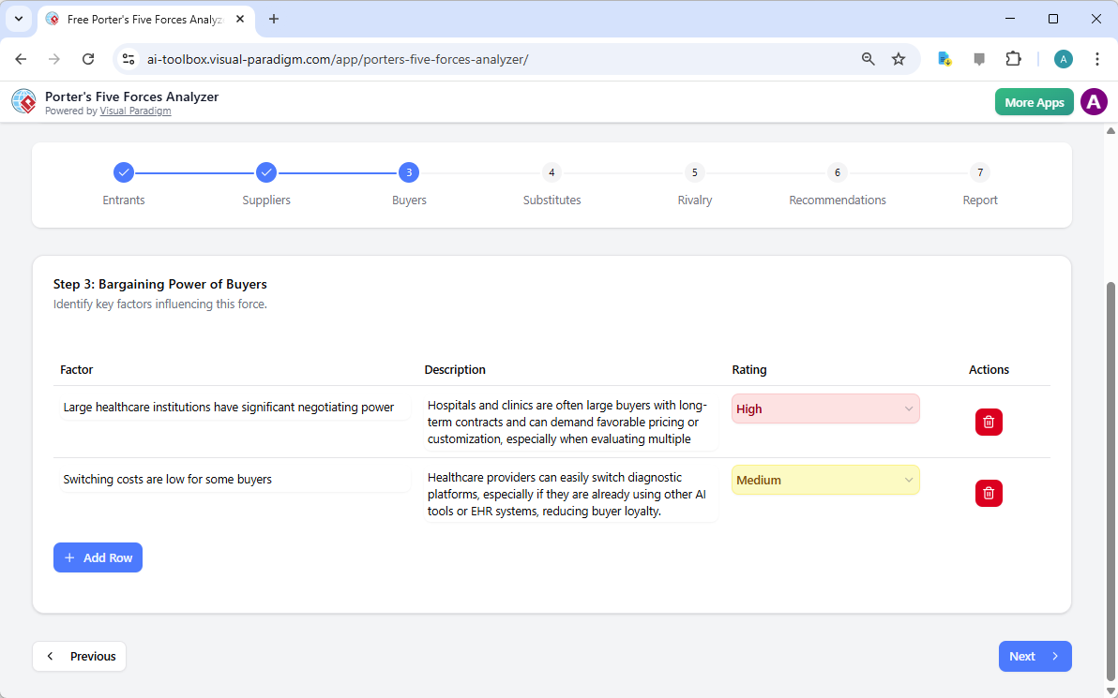Open the Visual Paradigm link
Viewport: 1118px width, 698px height.
(x=135, y=111)
